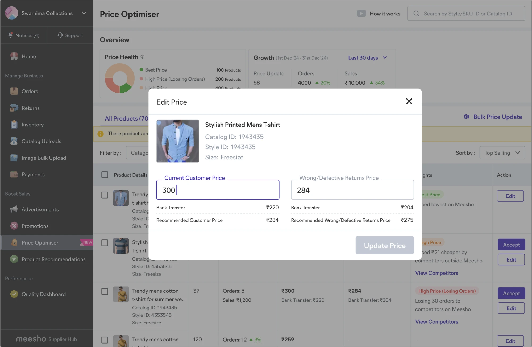Click Edit in the Best Price row
This screenshot has height=347, width=532.
coord(510,196)
